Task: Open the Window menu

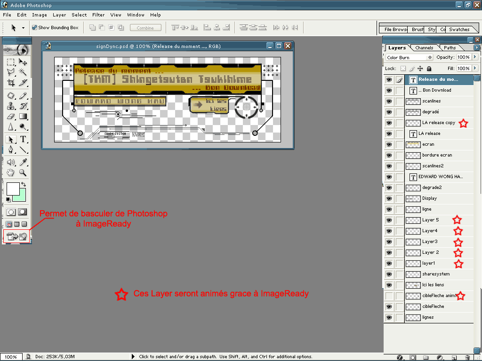Action: 136,15
